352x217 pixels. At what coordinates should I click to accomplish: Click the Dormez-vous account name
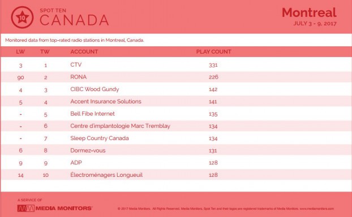click(88, 150)
